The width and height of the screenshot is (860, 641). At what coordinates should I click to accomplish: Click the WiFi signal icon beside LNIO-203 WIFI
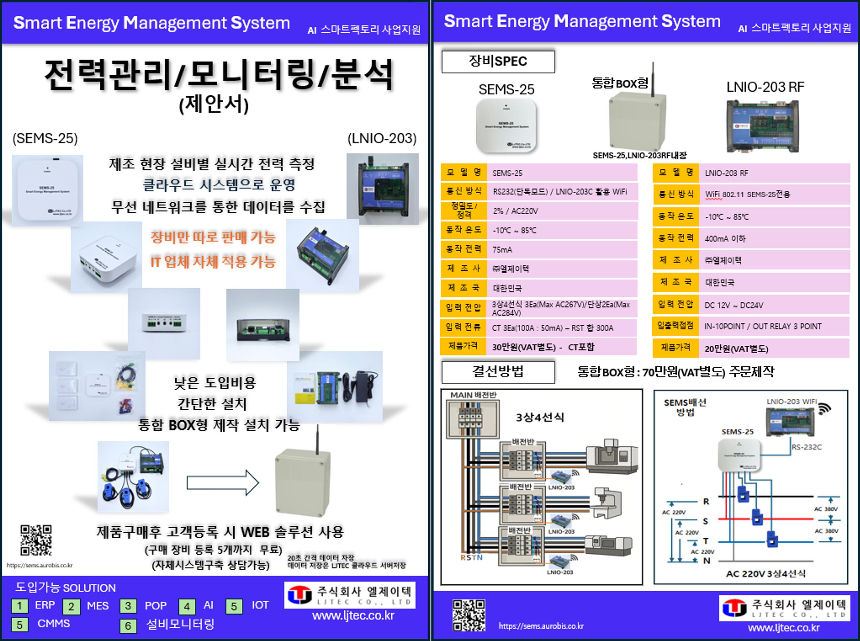click(824, 409)
